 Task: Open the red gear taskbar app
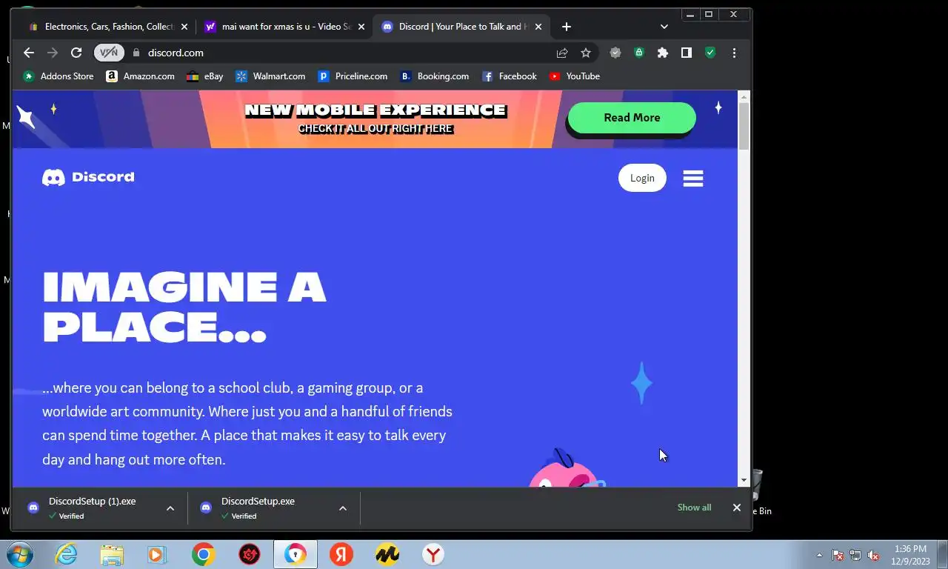[x=250, y=554]
